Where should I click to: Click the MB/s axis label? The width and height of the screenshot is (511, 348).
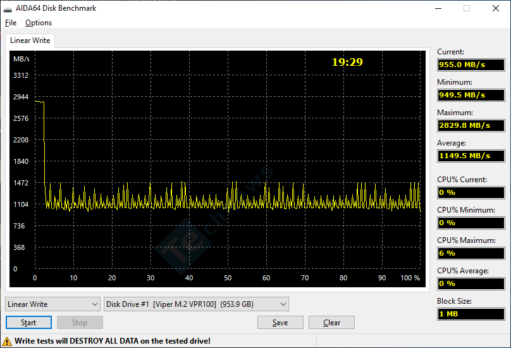21,59
